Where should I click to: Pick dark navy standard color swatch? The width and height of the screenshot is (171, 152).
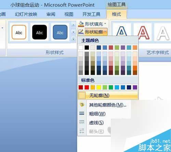(x=129, y=87)
